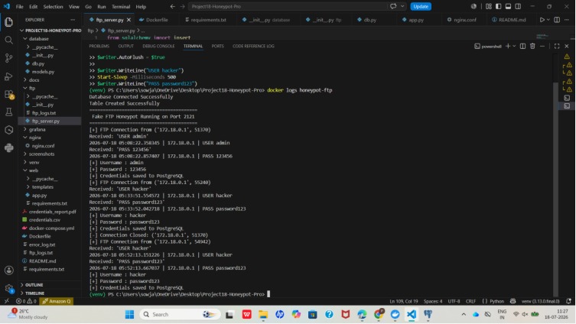
Task: Open the Windows Start menu
Action: point(129,315)
